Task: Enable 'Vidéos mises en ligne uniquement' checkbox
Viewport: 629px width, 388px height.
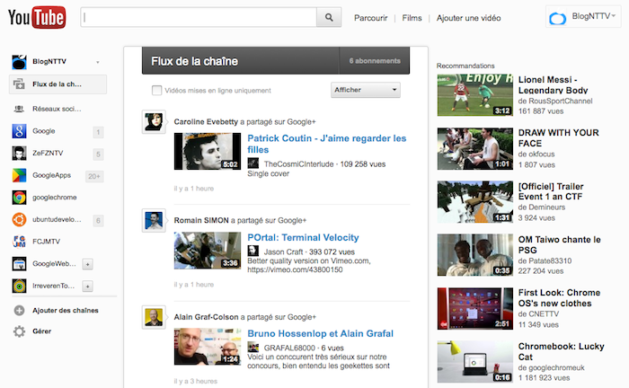Action: [x=157, y=90]
